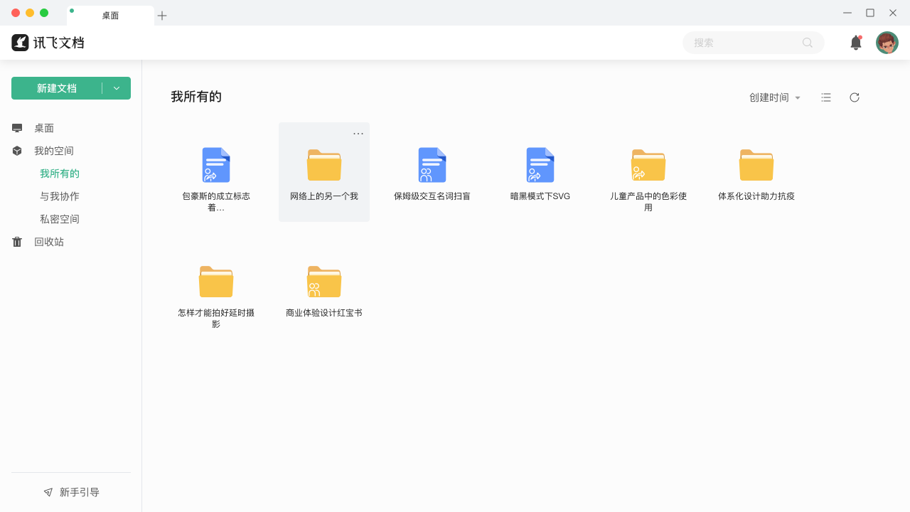Open 私密空间 from the sidebar
This screenshot has height=512, width=910.
click(x=60, y=218)
